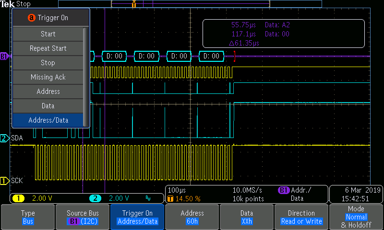The width and height of the screenshot is (384, 230).
Task: Edit the Data XXh value
Action: [247, 217]
